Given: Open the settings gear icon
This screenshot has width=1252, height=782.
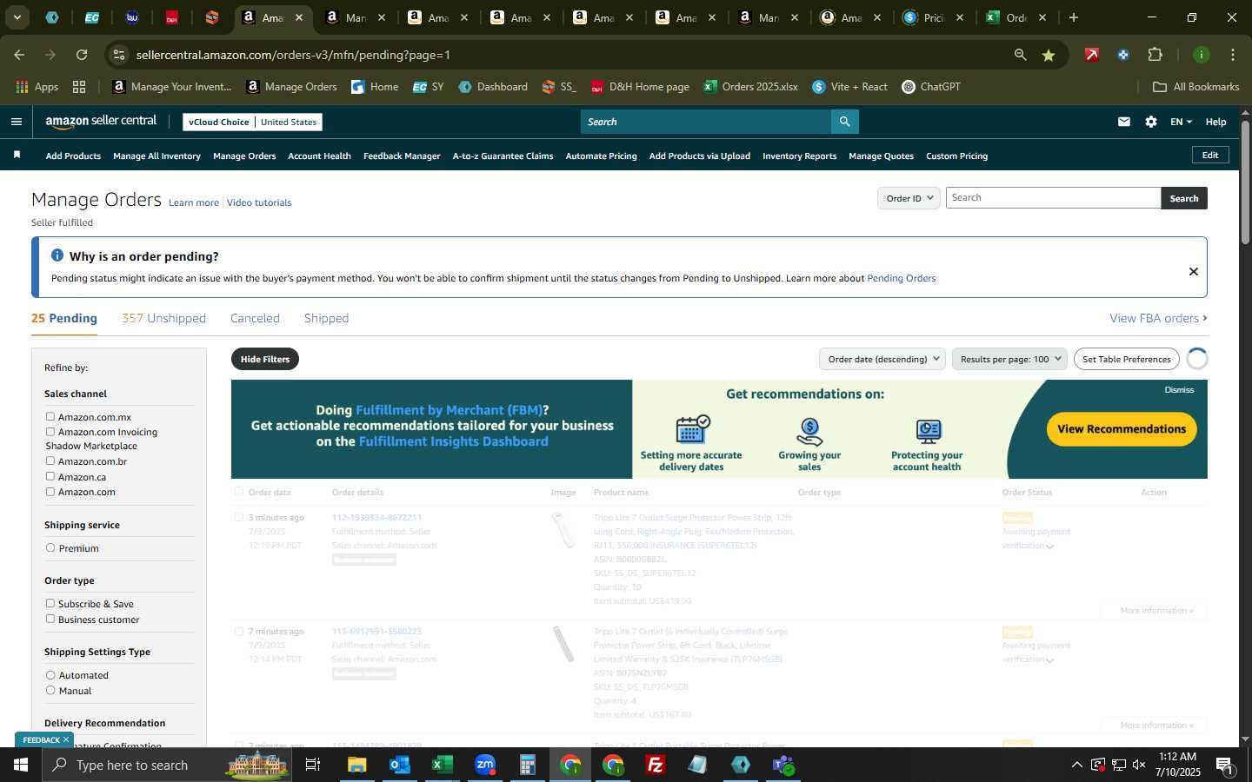Looking at the screenshot, I should click(1151, 122).
